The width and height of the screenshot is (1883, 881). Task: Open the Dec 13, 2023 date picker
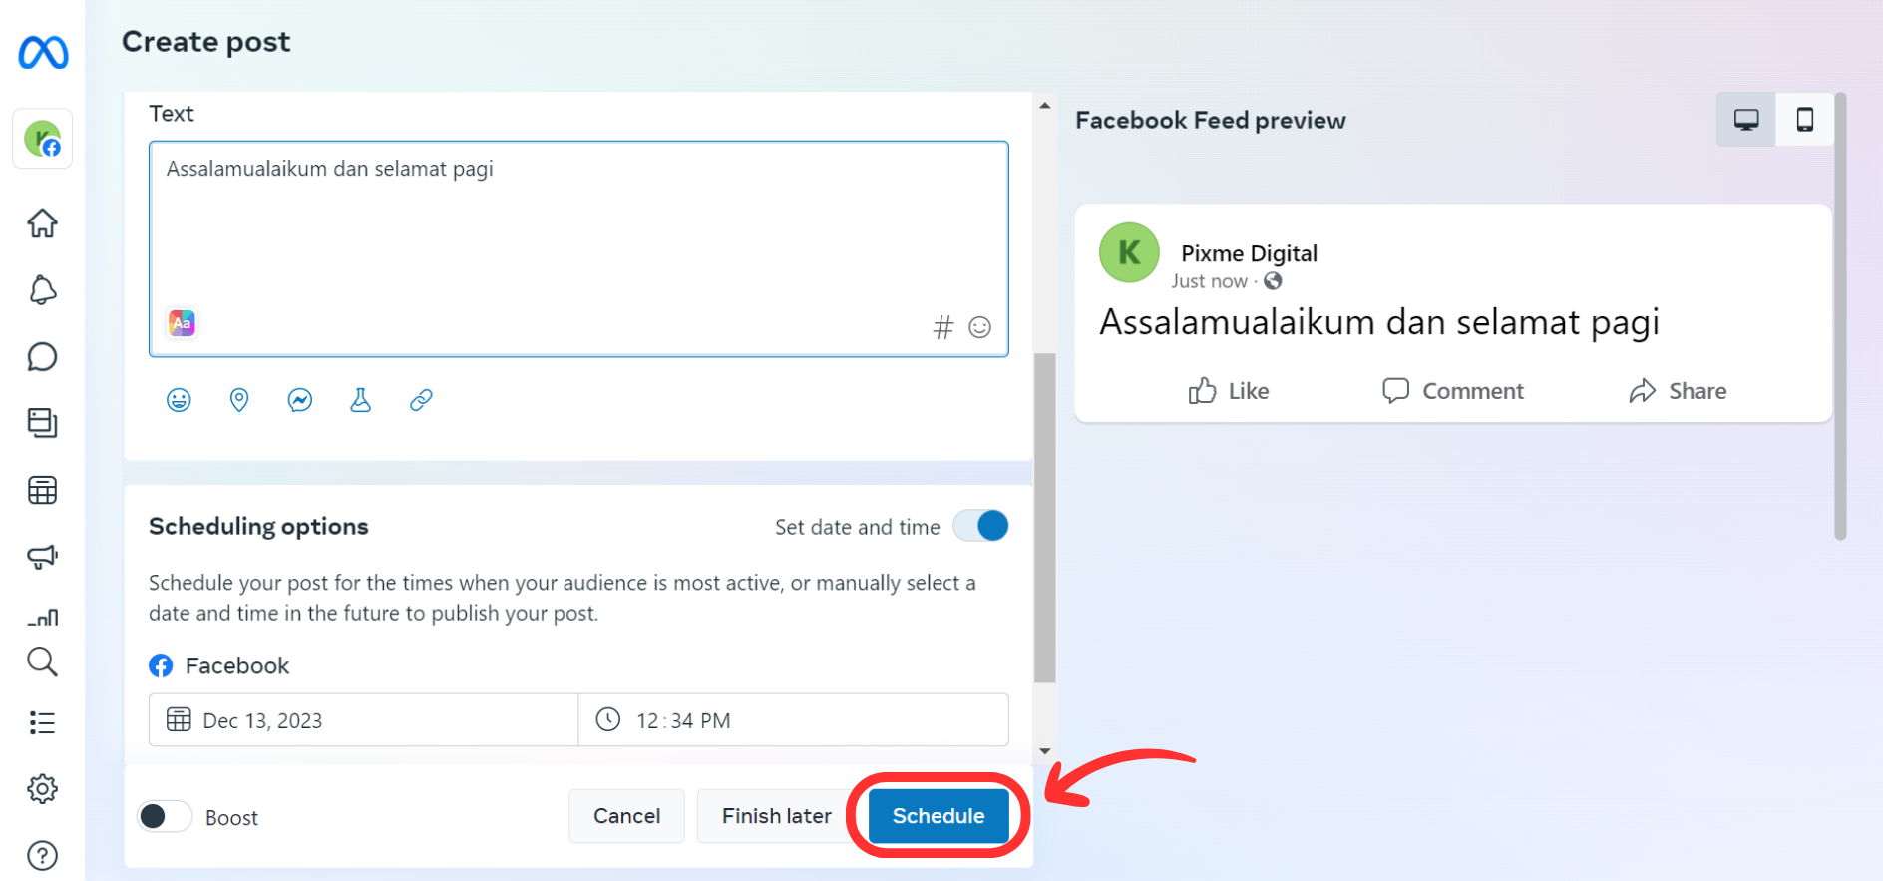(x=363, y=720)
